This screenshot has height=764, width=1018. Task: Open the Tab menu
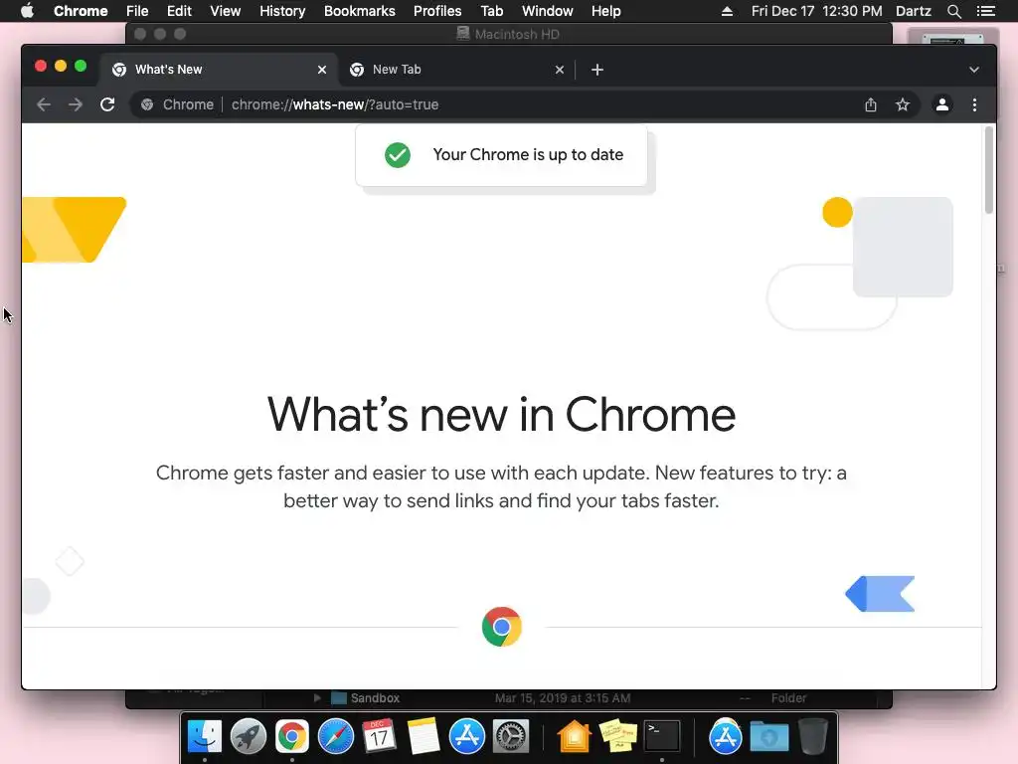click(491, 11)
